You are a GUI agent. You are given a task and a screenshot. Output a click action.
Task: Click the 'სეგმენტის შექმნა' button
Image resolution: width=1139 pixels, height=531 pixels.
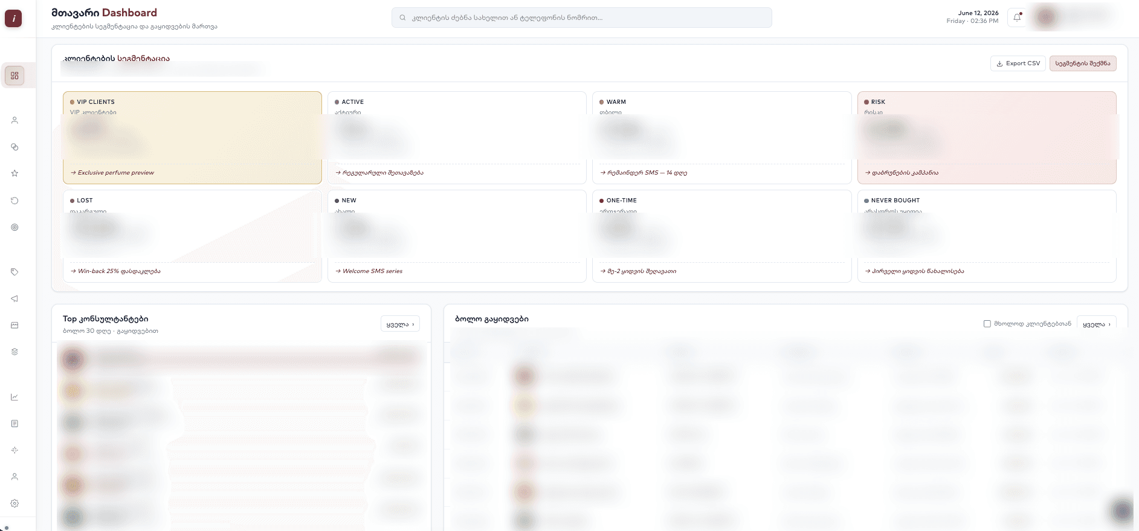click(x=1083, y=63)
